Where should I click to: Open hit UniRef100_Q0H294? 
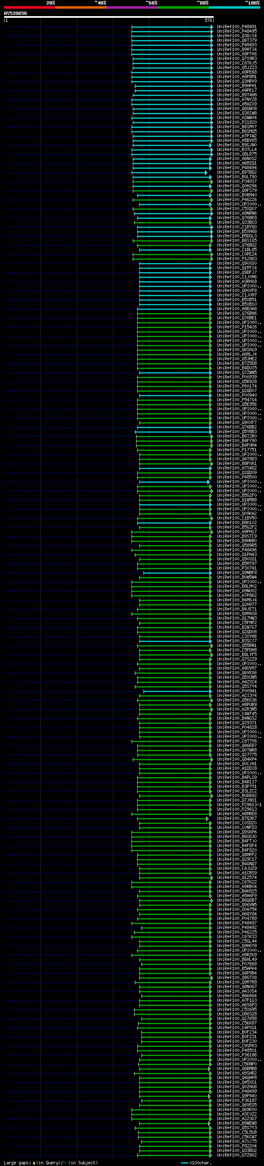pos(237,186)
